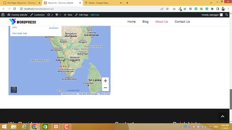Open the Windows Start button
232x130 pixels.
click(x=4, y=127)
